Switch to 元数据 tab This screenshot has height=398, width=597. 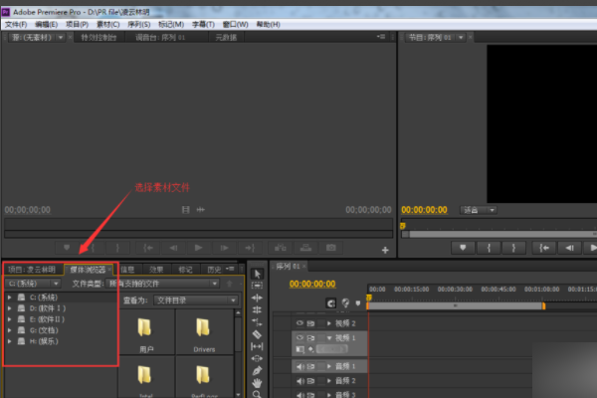point(226,38)
